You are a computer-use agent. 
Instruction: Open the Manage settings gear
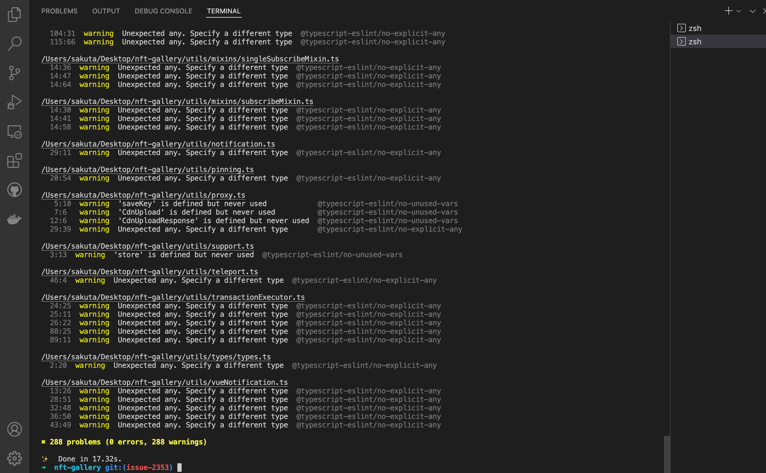[14, 458]
